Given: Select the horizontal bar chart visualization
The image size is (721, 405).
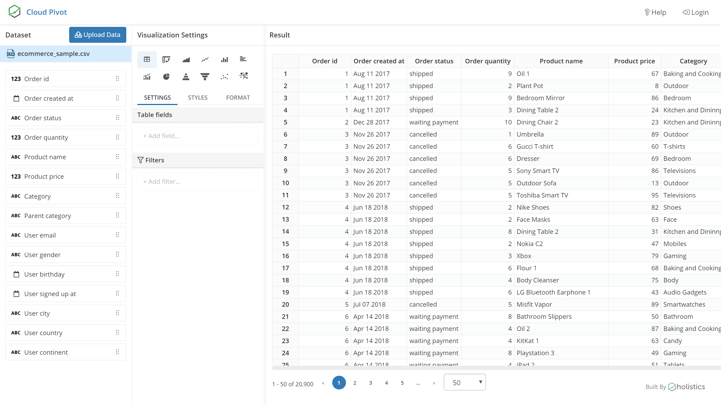Looking at the screenshot, I should (x=243, y=59).
